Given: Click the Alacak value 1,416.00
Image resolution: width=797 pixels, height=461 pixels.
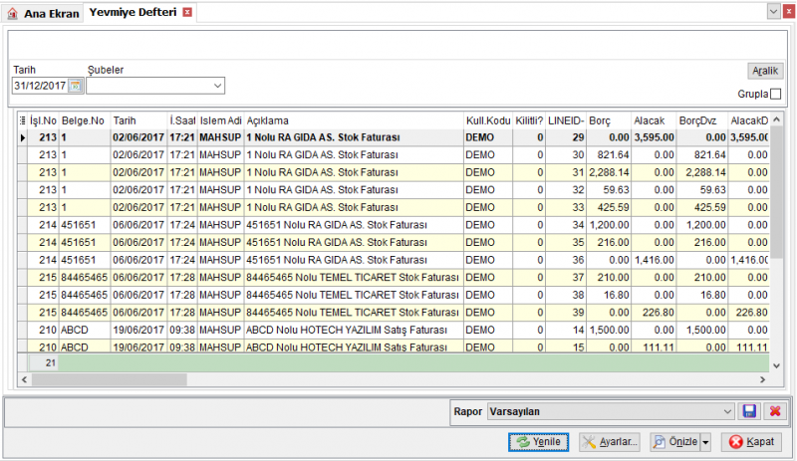Looking at the screenshot, I should (654, 260).
